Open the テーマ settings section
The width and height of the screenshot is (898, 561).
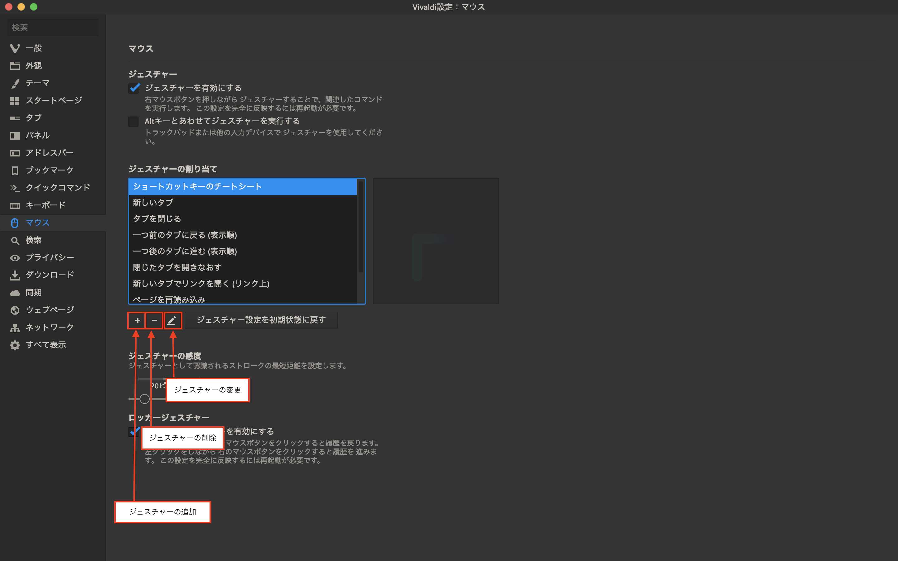[37, 83]
